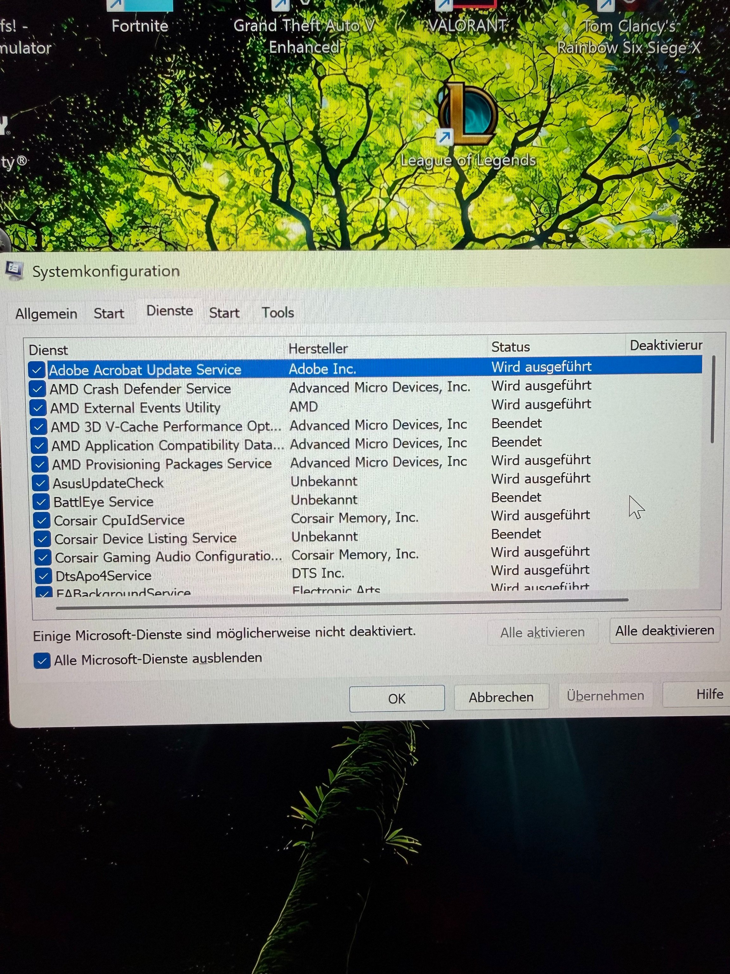This screenshot has width=730, height=974.
Task: Click the Deaktivierungsdatum column header
Action: click(667, 345)
